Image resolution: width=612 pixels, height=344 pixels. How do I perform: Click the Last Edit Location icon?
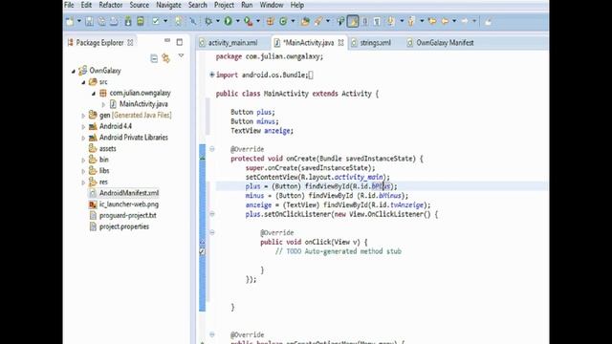click(x=432, y=21)
